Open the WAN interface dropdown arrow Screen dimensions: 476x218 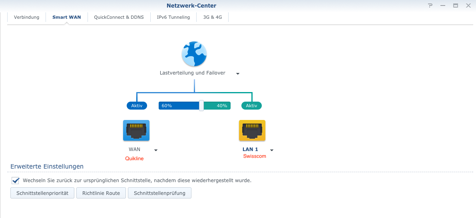coord(156,150)
